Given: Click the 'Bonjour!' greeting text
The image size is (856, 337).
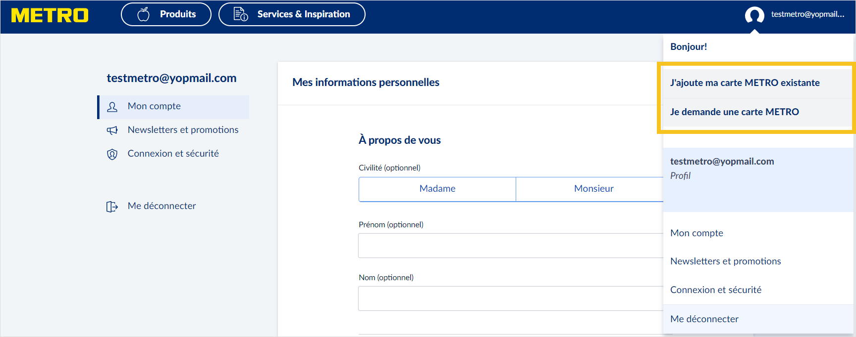Looking at the screenshot, I should pos(689,47).
